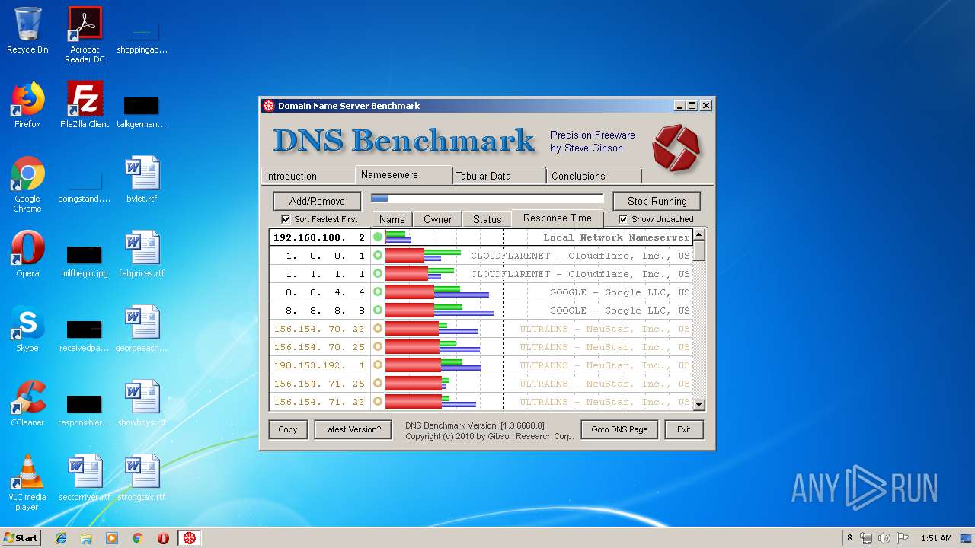Select the 156.154.71.25 nameserver address
The width and height of the screenshot is (975, 548).
tap(319, 384)
